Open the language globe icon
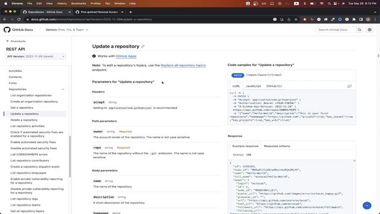Screen dimensions: 380x214 [369, 30]
